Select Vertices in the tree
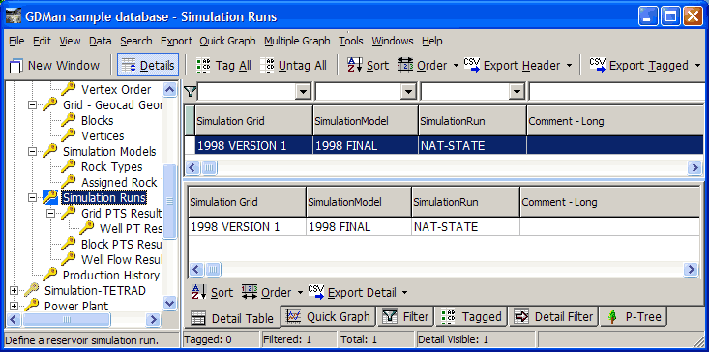Viewport: 709px width, 352px height. (x=103, y=135)
